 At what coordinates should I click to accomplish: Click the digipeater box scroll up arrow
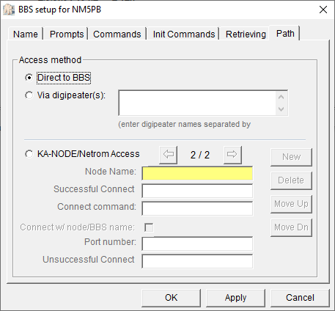281,97
